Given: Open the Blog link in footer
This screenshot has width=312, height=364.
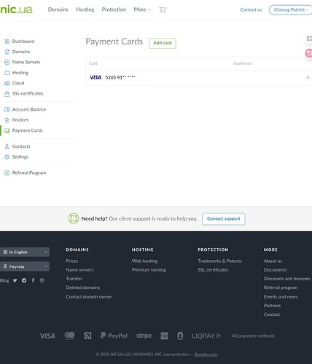Looking at the screenshot, I should [x=4, y=281].
